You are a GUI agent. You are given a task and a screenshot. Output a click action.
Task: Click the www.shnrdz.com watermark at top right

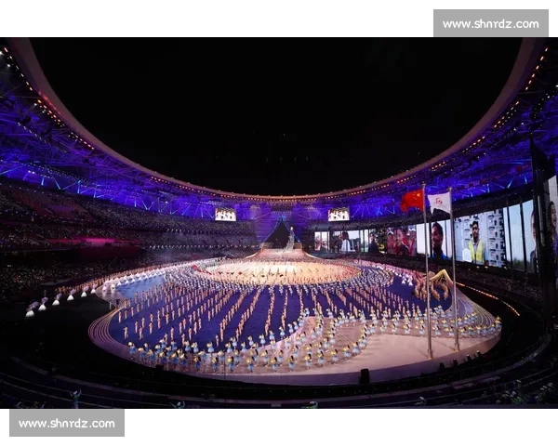click(491, 23)
